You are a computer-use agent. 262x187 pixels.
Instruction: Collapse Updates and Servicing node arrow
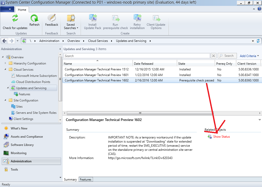8,88
